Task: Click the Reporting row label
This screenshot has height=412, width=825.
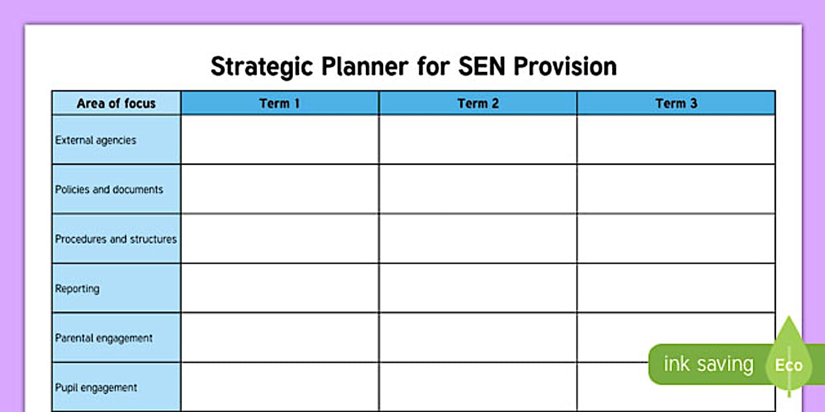Action: tap(77, 288)
